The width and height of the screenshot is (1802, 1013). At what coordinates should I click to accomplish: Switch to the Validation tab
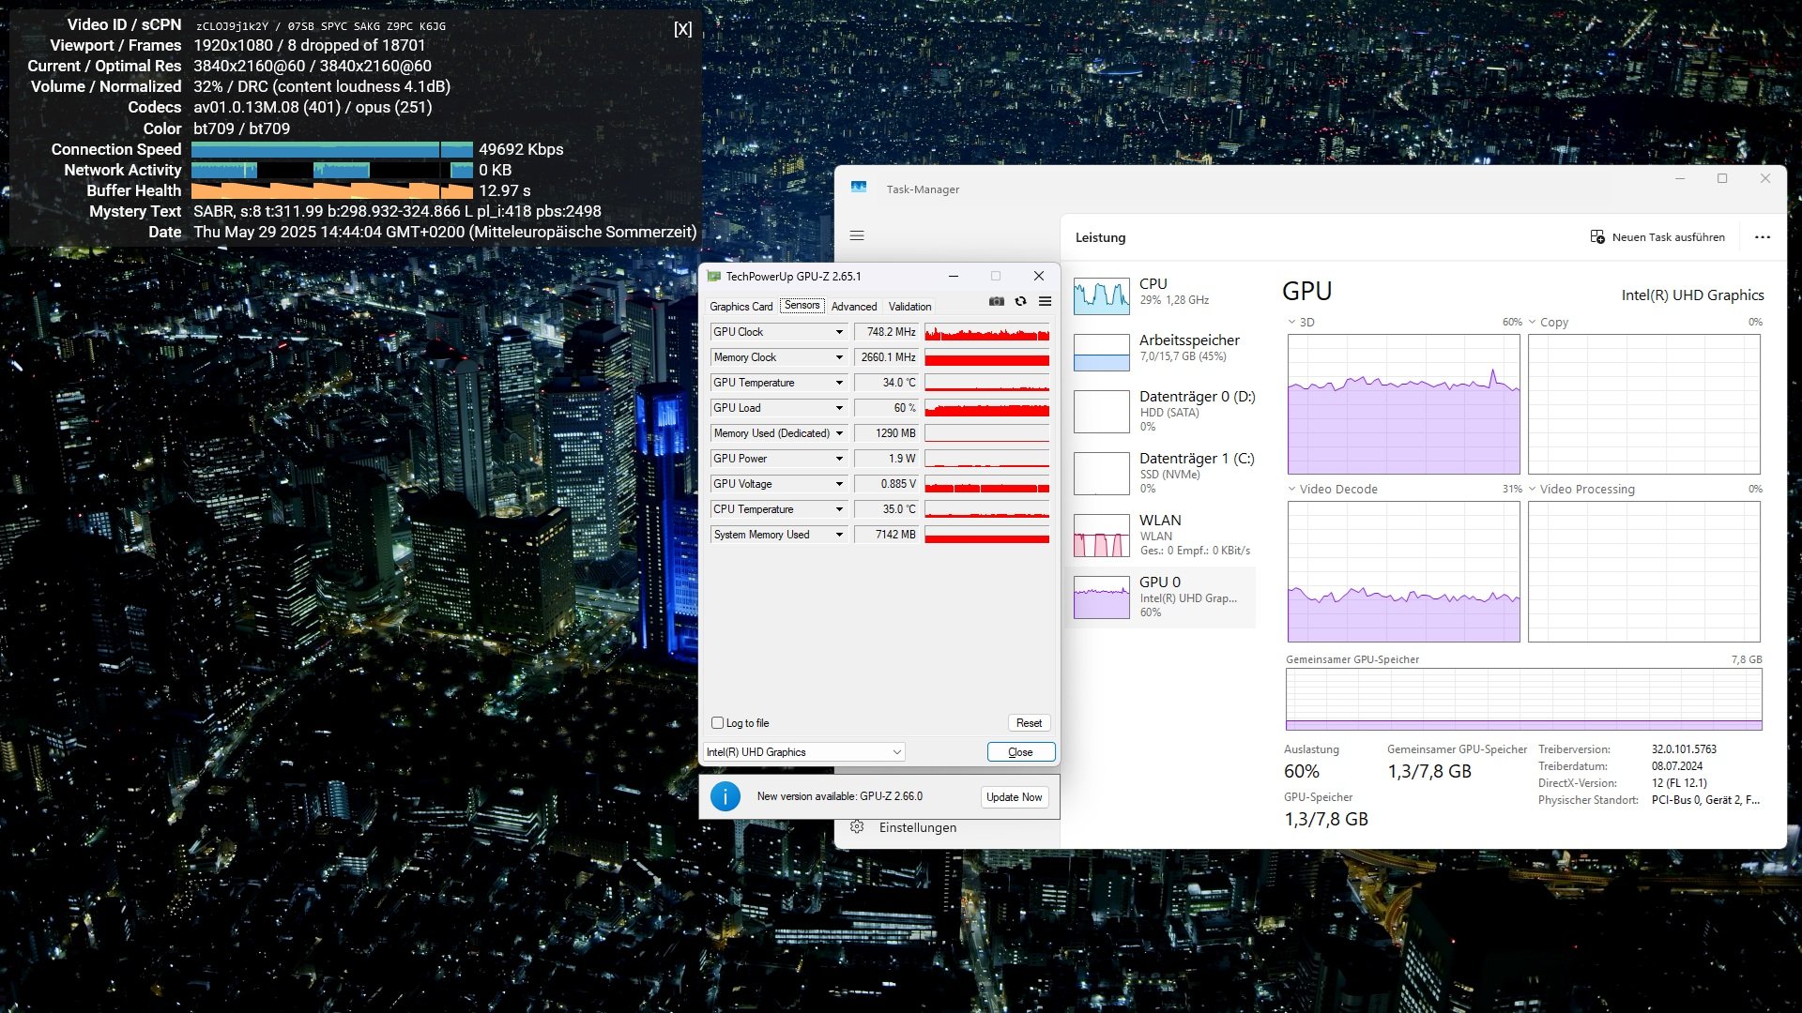909,307
